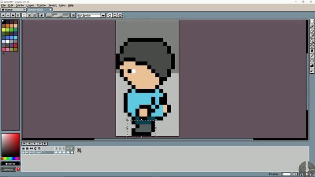The width and height of the screenshot is (315, 177).
Task: Open the Layer menu
Action: coord(31,5)
